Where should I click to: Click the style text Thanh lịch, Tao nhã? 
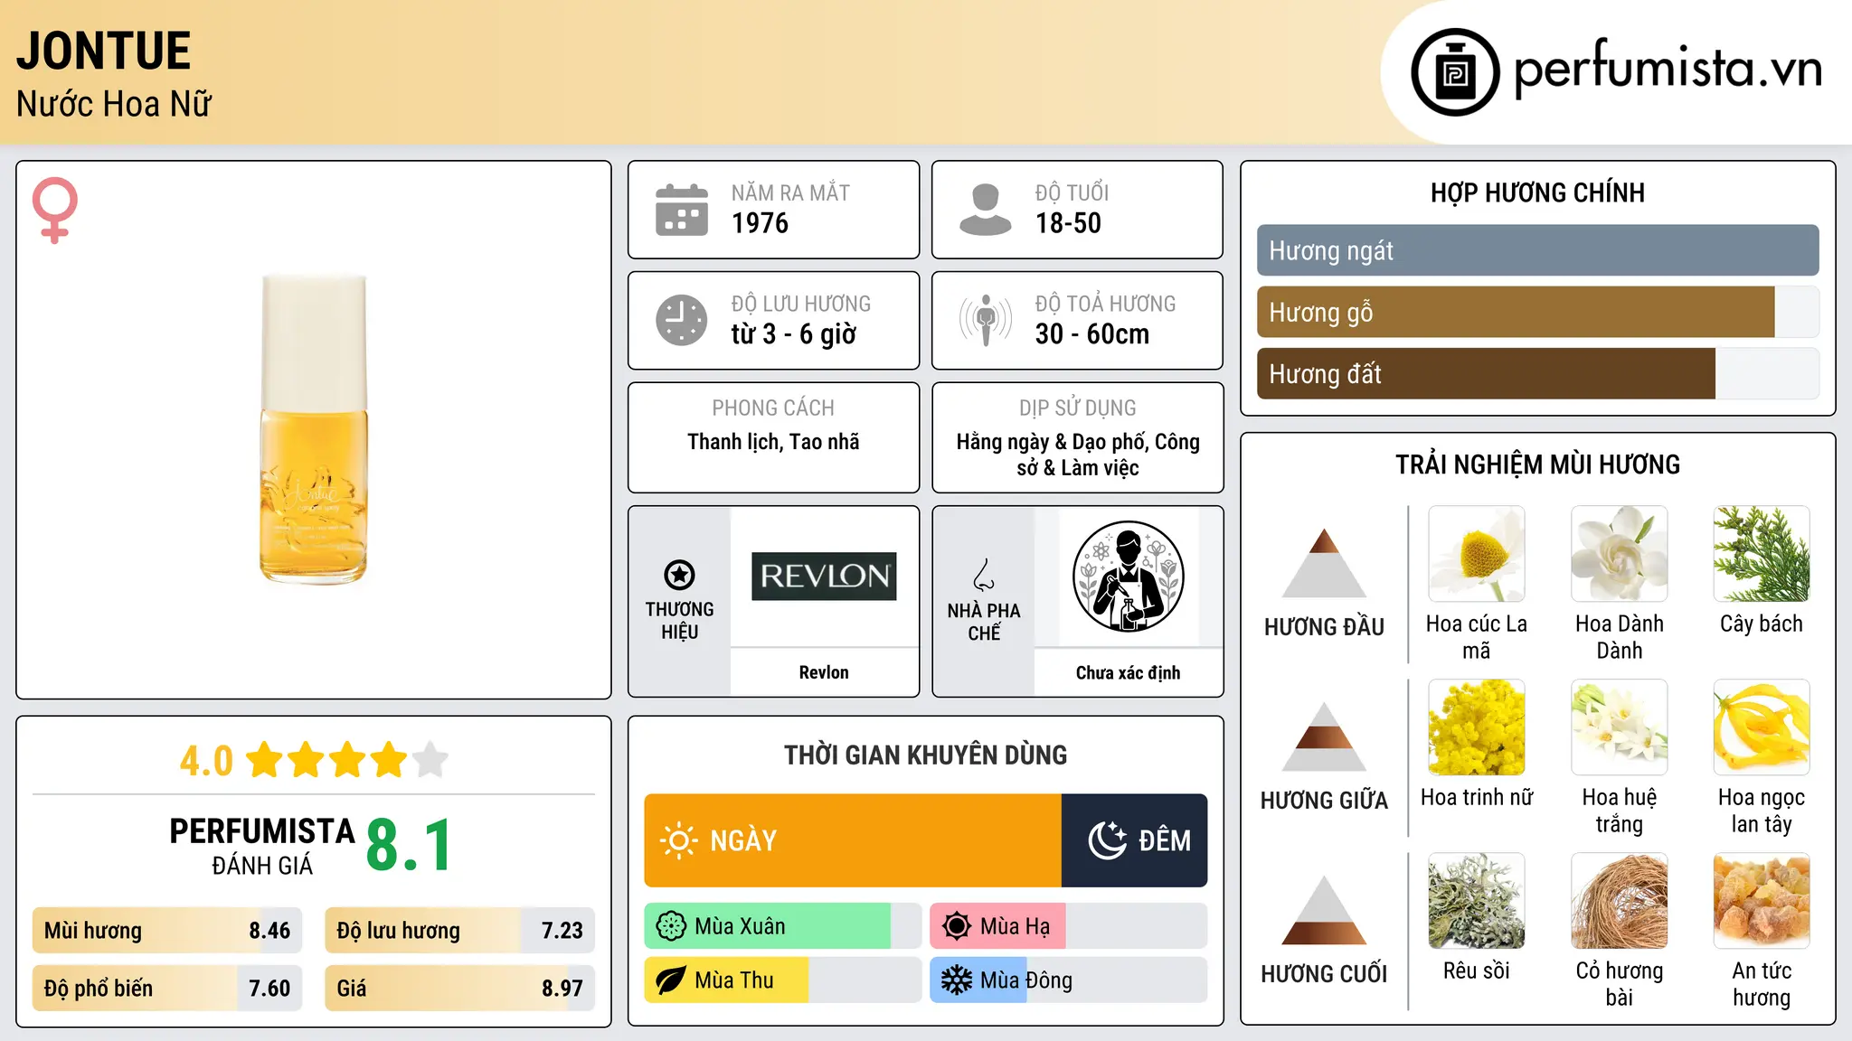tap(773, 442)
